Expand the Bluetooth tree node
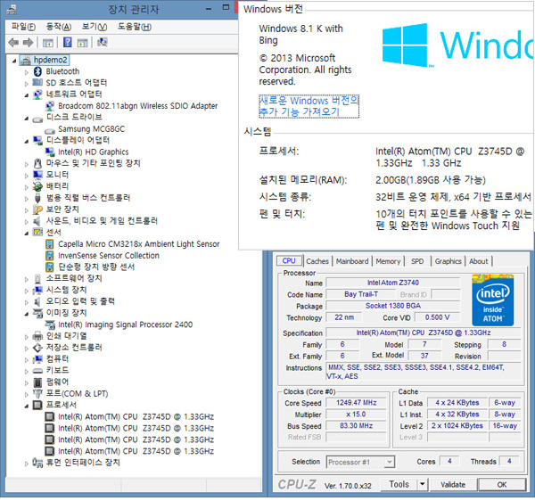 [27, 72]
